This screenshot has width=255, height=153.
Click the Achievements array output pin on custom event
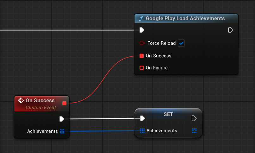click(62, 131)
